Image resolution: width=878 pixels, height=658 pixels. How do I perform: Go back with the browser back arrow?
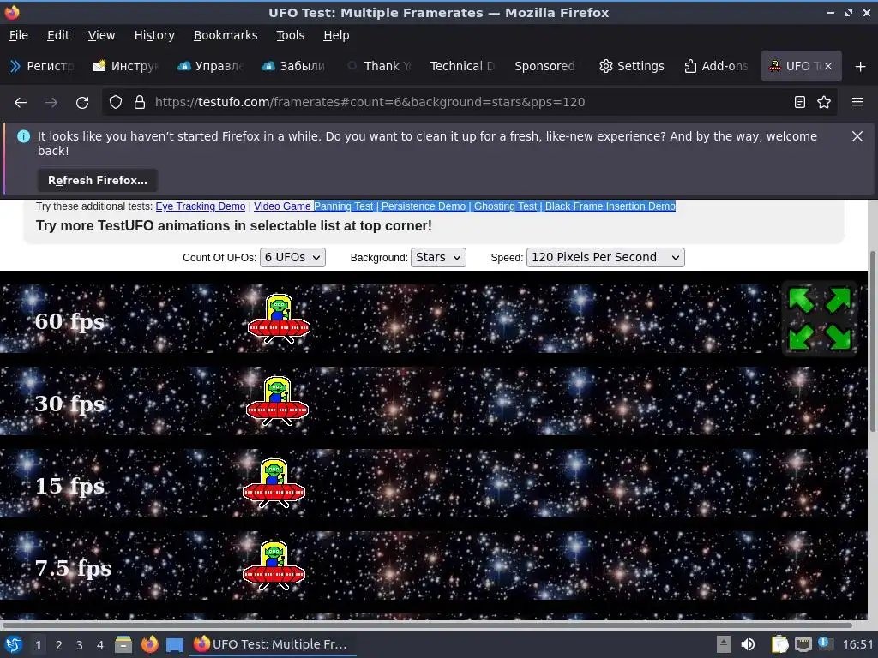tap(21, 103)
